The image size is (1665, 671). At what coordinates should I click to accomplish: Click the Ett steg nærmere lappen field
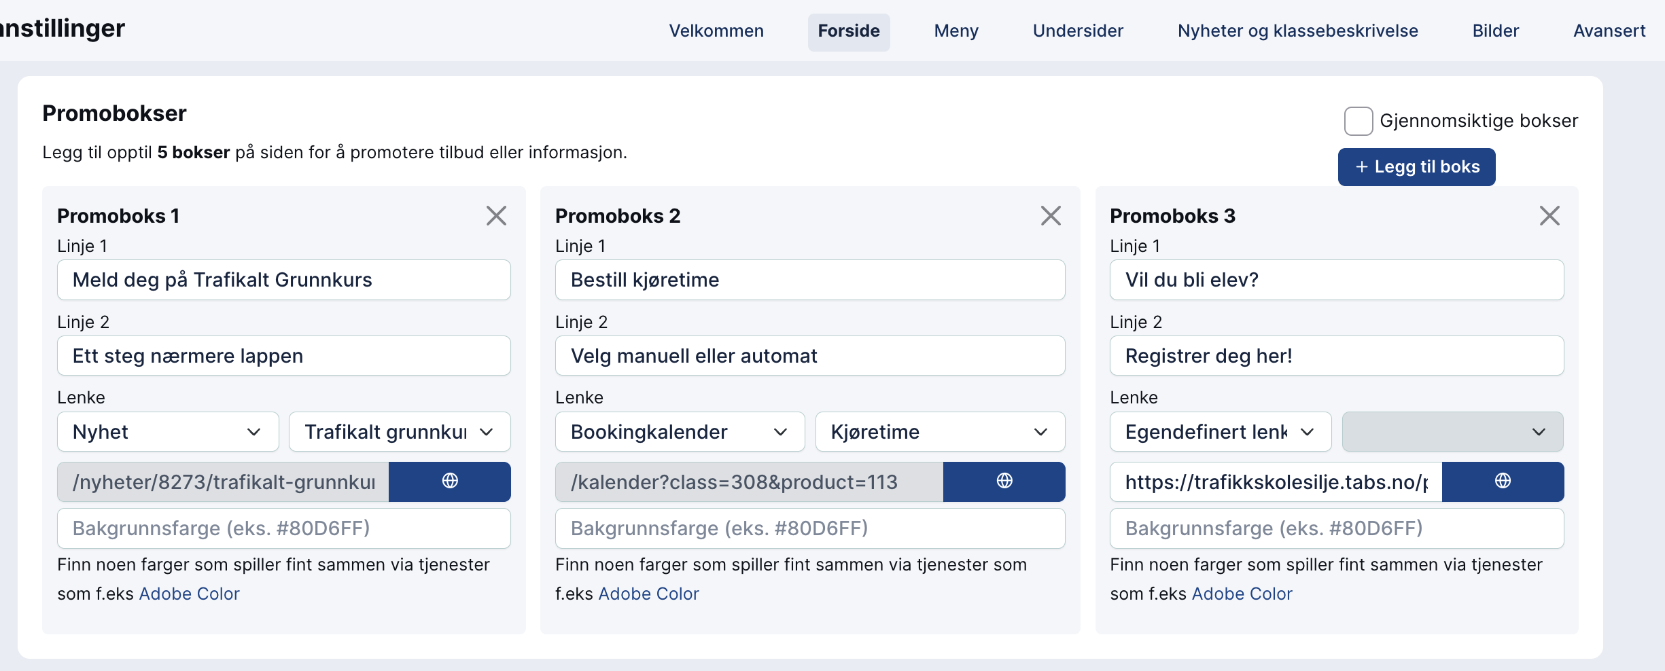[x=284, y=356]
